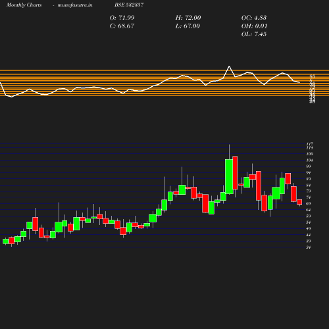Click the last red candle at chart's right end
Screen dimensions: 329x329
point(299,202)
